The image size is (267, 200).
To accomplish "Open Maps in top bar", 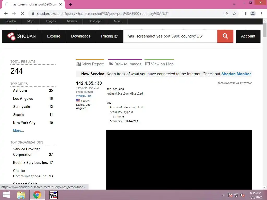I will 31,21.
